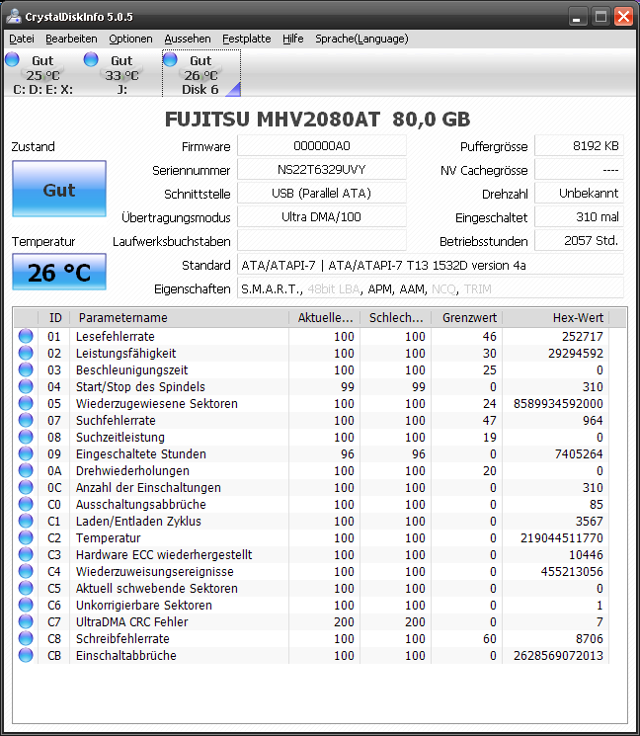Click the Puffergrösse field 8192 KB
Viewport: 640px width, 736px height.
[x=579, y=145]
